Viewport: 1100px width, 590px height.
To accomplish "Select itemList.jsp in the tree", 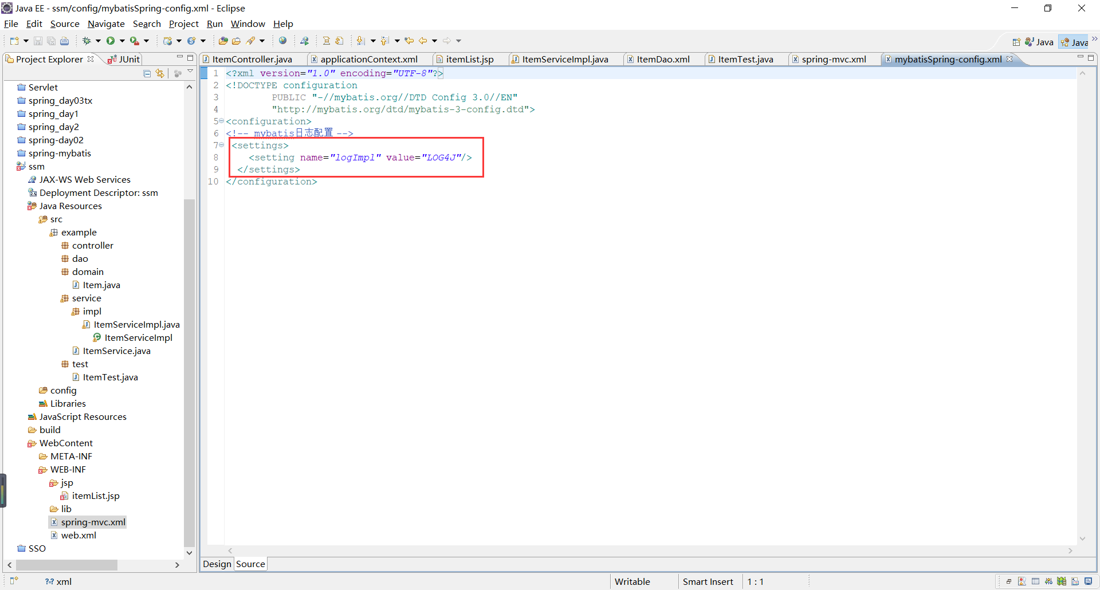I will pos(90,495).
